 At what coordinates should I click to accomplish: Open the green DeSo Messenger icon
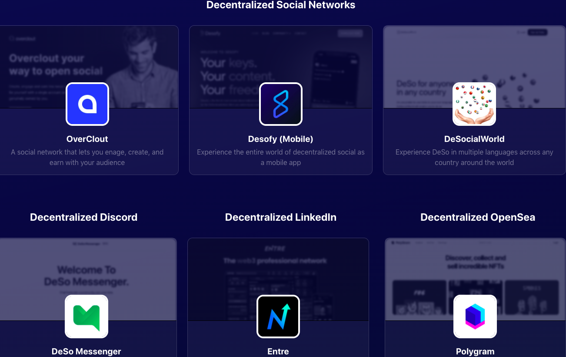coord(87,317)
